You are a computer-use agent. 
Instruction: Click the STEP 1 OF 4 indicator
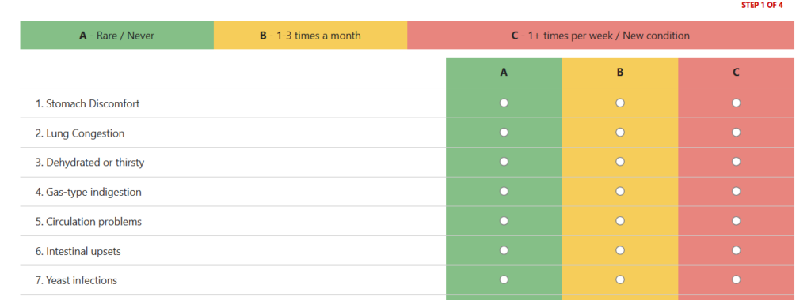762,6
